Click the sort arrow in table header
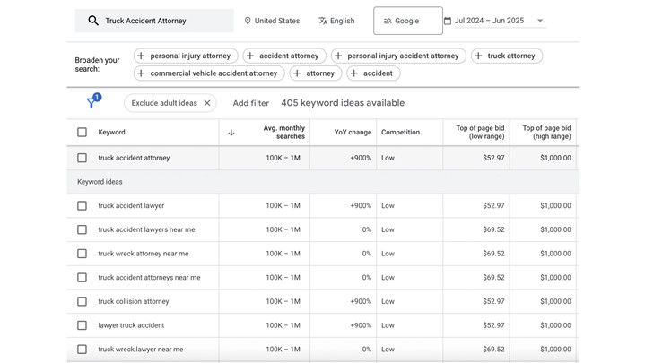Image resolution: width=645 pixels, height=363 pixels. [231, 133]
